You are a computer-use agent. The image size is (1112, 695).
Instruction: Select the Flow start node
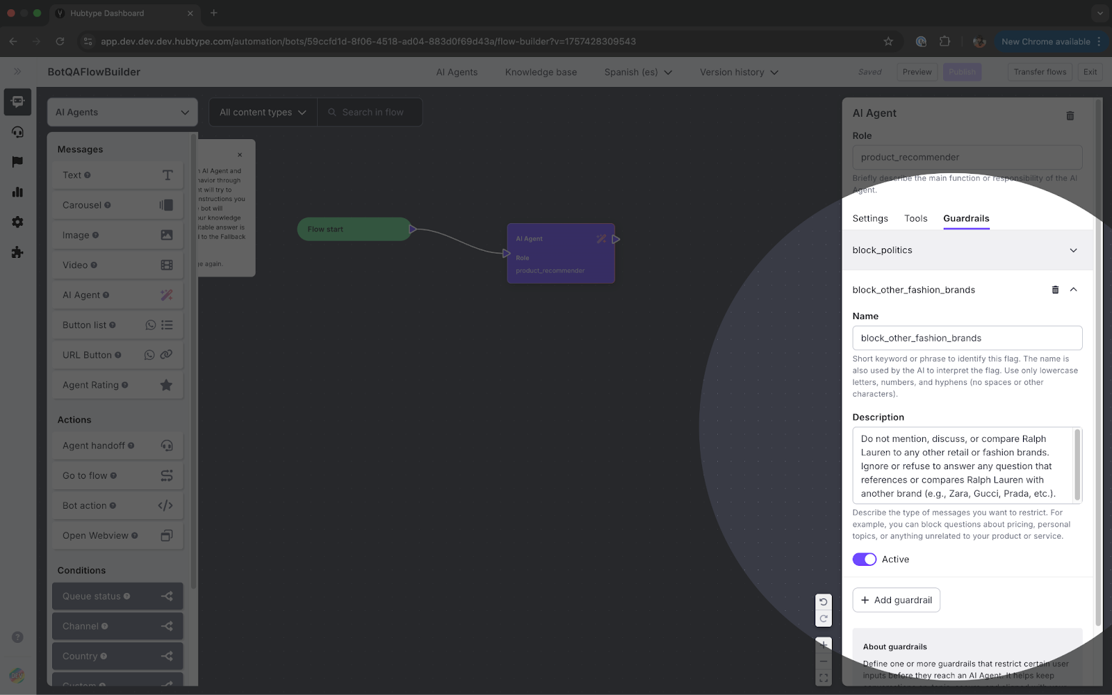tap(354, 229)
